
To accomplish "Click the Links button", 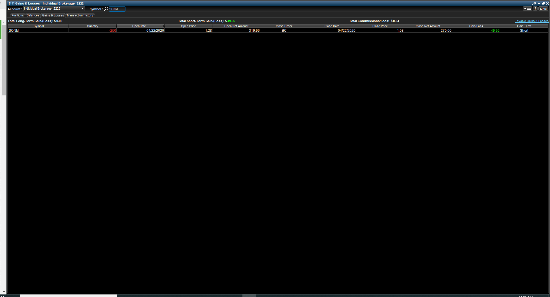I will pos(543,9).
